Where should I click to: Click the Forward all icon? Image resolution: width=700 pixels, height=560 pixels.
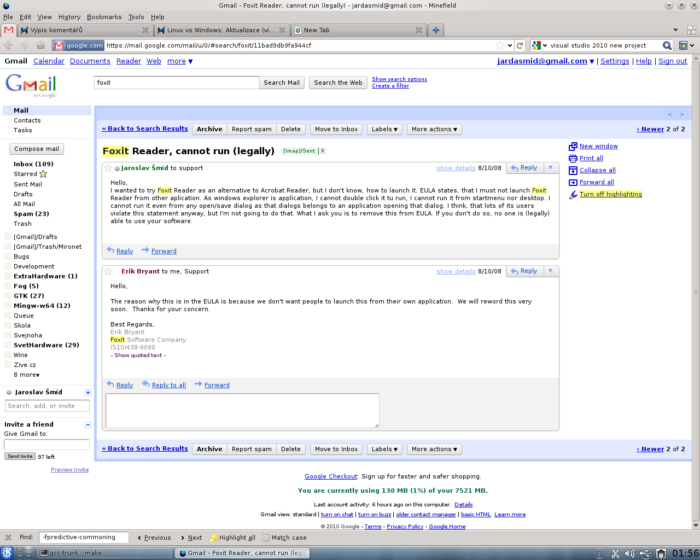click(x=573, y=182)
